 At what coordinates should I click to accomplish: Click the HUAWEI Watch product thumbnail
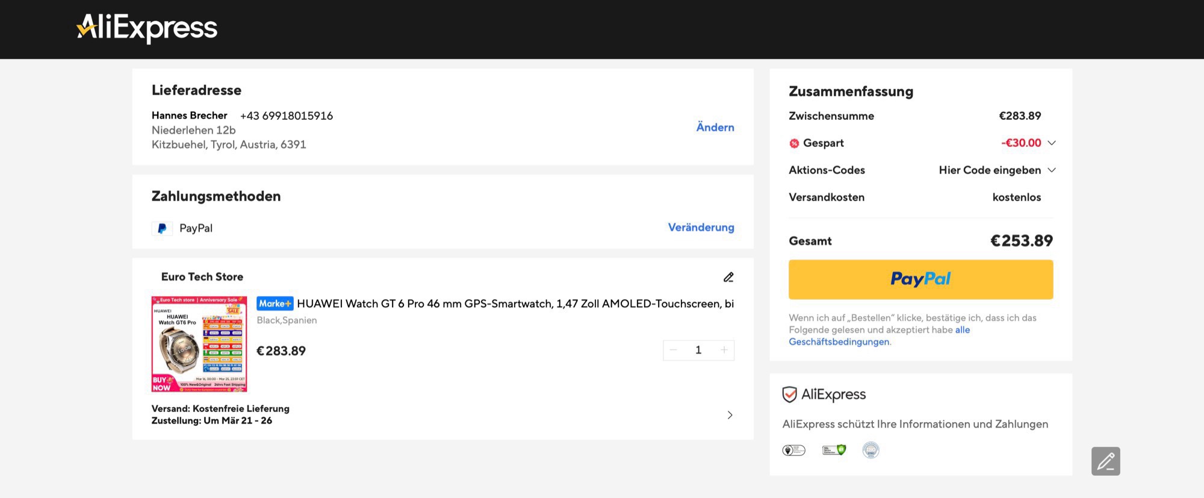click(199, 344)
